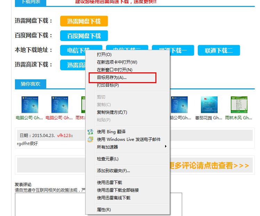Screen dimensions: 260x216
Task: Click inside the 发表评论 comment text box
Action: pyautogui.click(x=49, y=203)
